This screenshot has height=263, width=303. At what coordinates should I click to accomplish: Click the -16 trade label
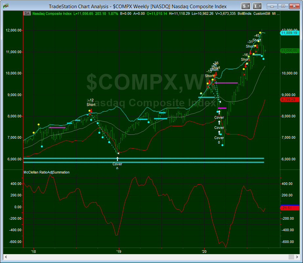pyautogui.click(x=245, y=55)
